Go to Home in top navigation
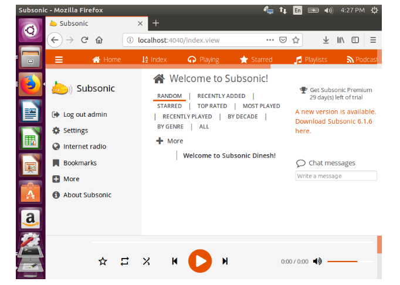Screen dimensions: 400x285 click(107, 59)
